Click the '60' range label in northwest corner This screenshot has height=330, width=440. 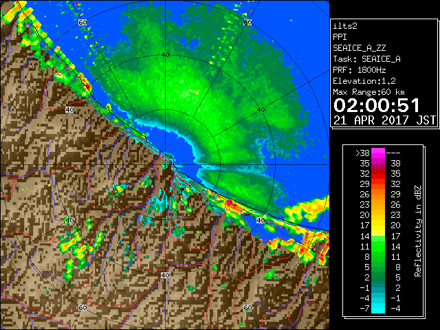click(82, 23)
